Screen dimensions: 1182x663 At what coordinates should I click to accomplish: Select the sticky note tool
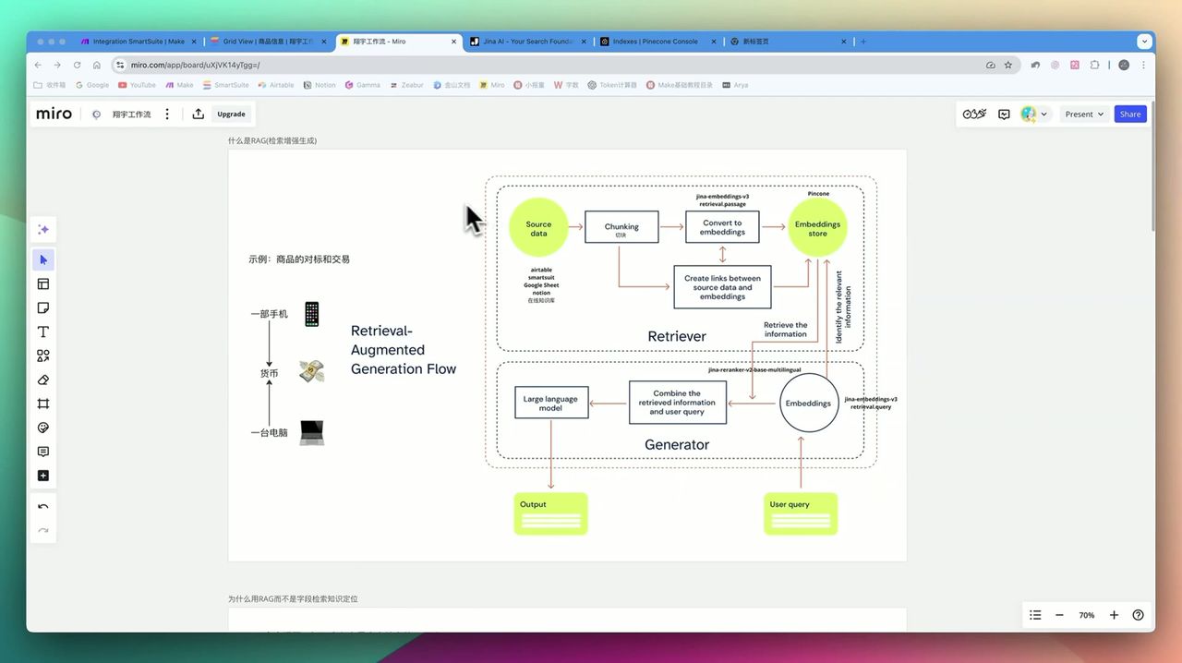pos(43,307)
